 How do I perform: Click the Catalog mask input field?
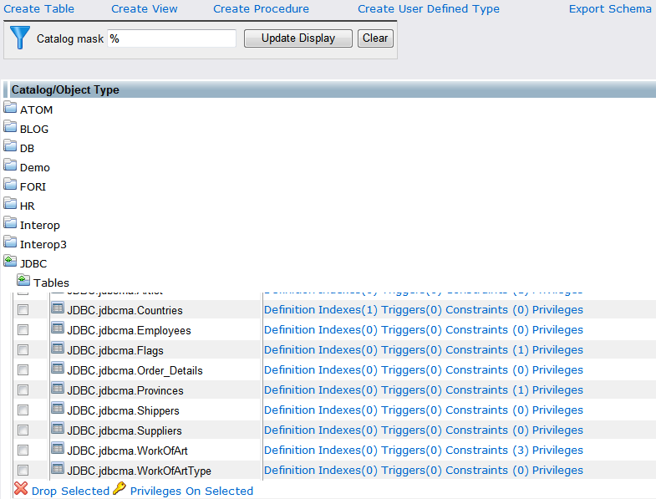point(171,38)
